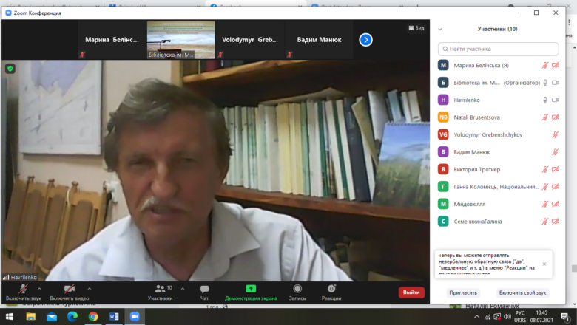This screenshot has width=577, height=325.
Task: Expand audio options arrow beside Включить звук
Action: [39, 289]
